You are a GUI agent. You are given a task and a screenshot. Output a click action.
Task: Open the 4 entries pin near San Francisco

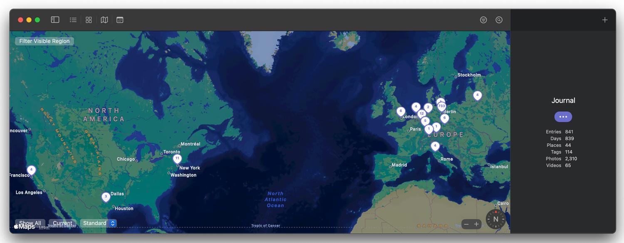click(x=31, y=170)
